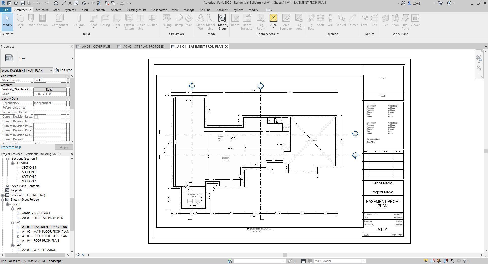Click the Properties panel scroll down arrow
Viewport: 488px width, 264px height.
click(72, 142)
